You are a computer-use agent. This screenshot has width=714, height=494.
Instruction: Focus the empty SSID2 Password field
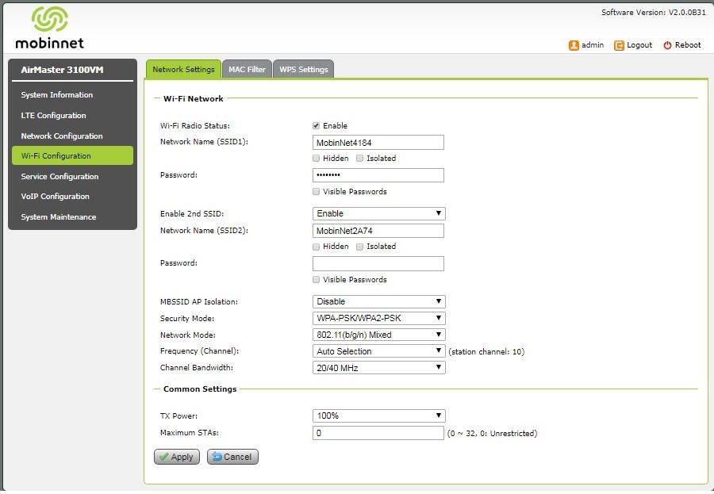point(378,263)
